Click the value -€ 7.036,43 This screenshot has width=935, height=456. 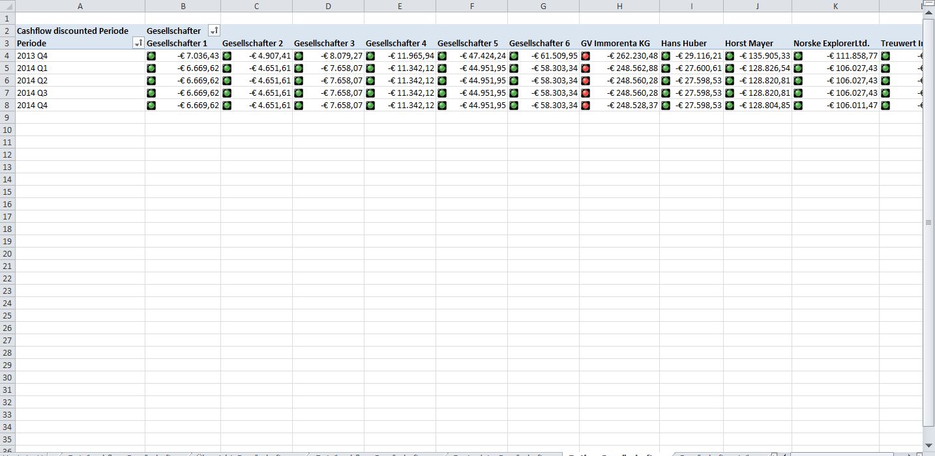click(198, 56)
